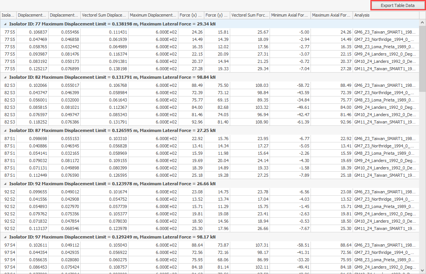Screen dimensions: 426x274
Task: Click the Maximum Axial Force column header
Action: click(331, 15)
